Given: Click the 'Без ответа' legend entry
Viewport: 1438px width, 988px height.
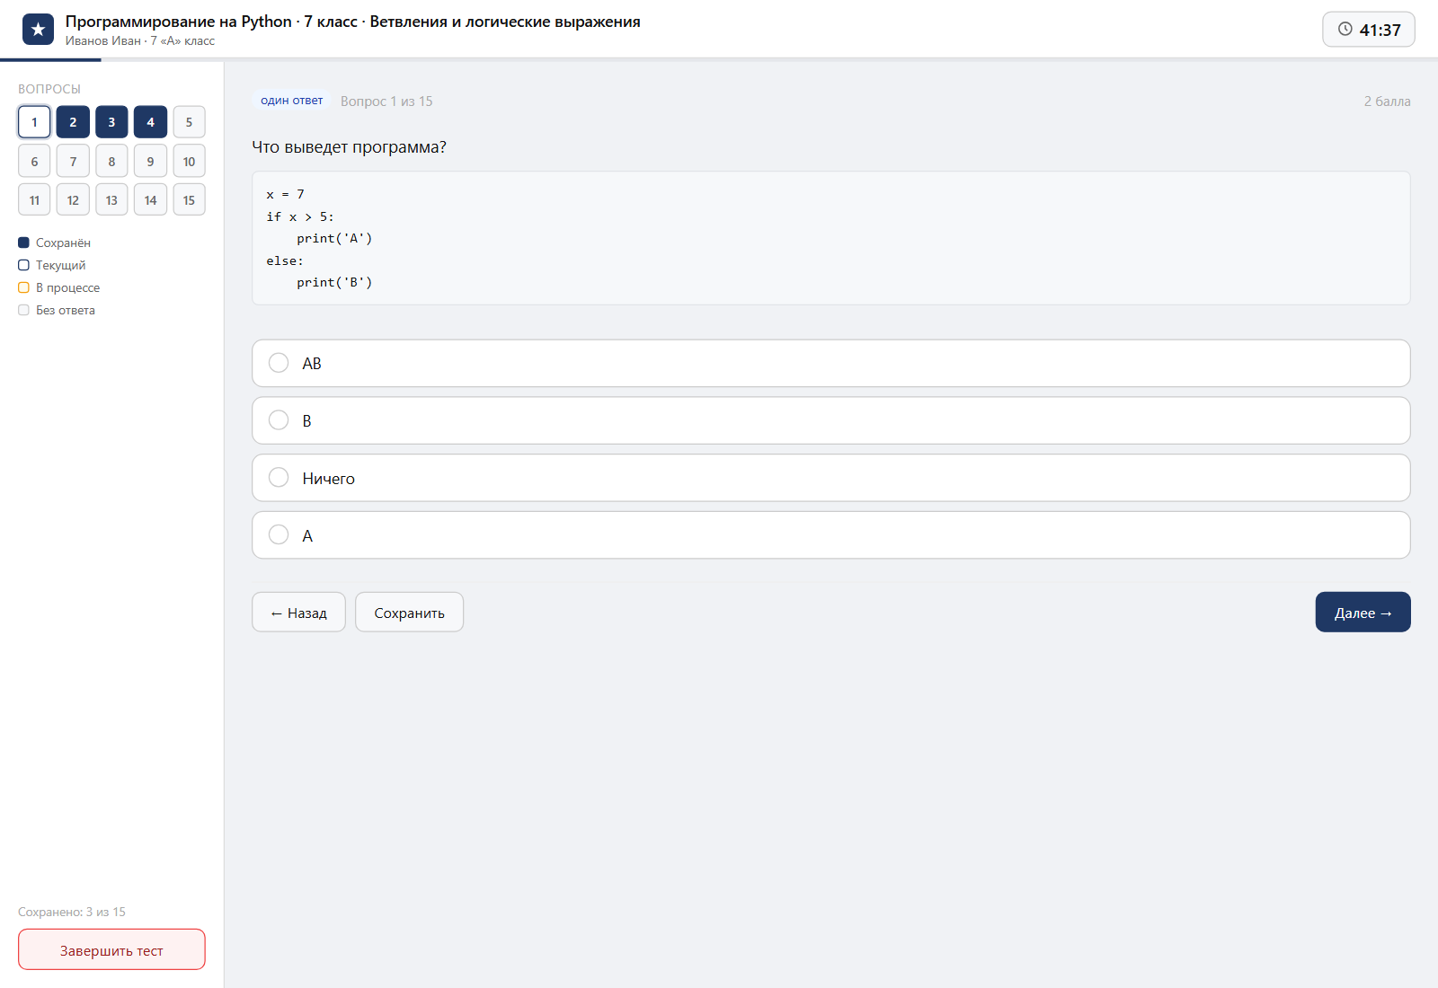Looking at the screenshot, I should 57,310.
